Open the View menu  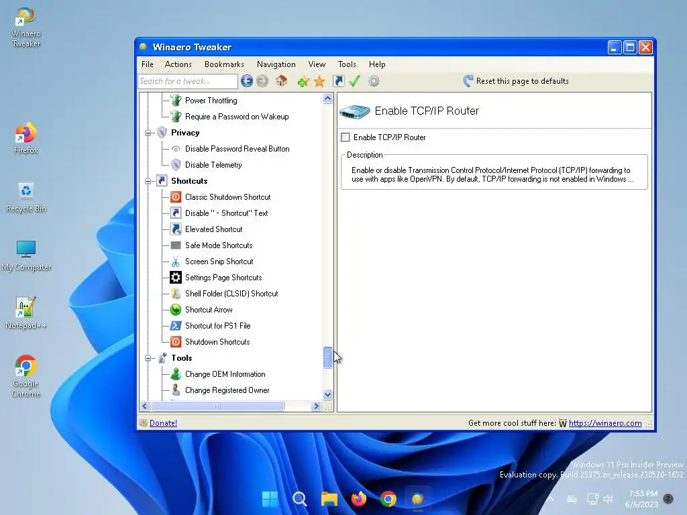pos(317,64)
